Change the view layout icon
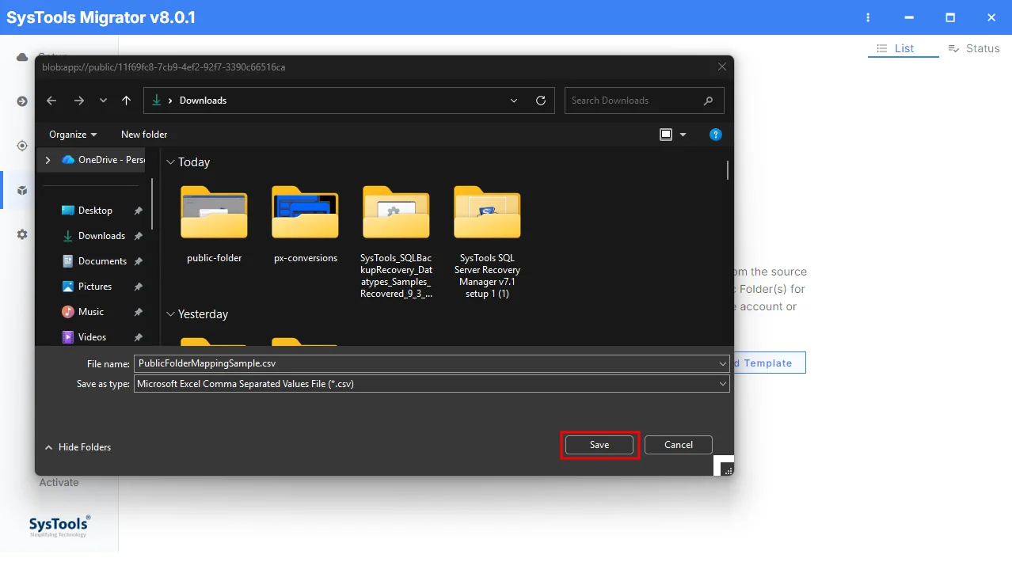The height and width of the screenshot is (566, 1012). (666, 135)
